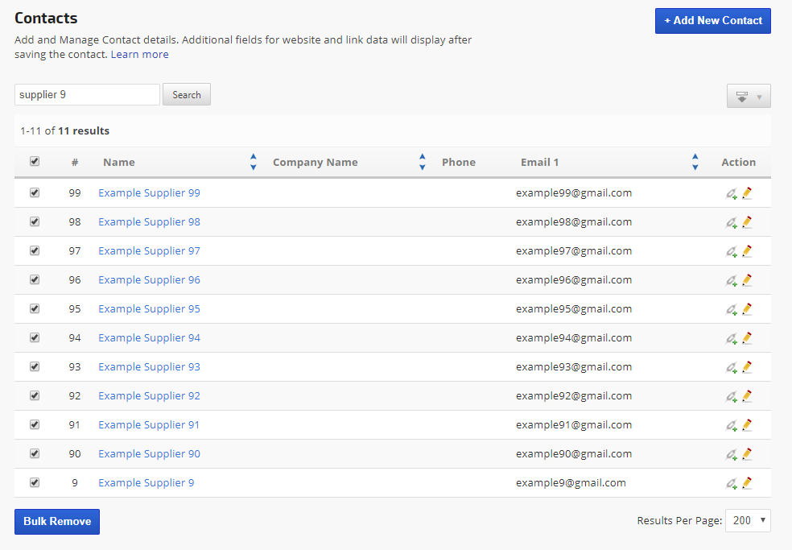
Task: Uncheck the Example Supplier 97 checkbox
Action: tap(35, 250)
